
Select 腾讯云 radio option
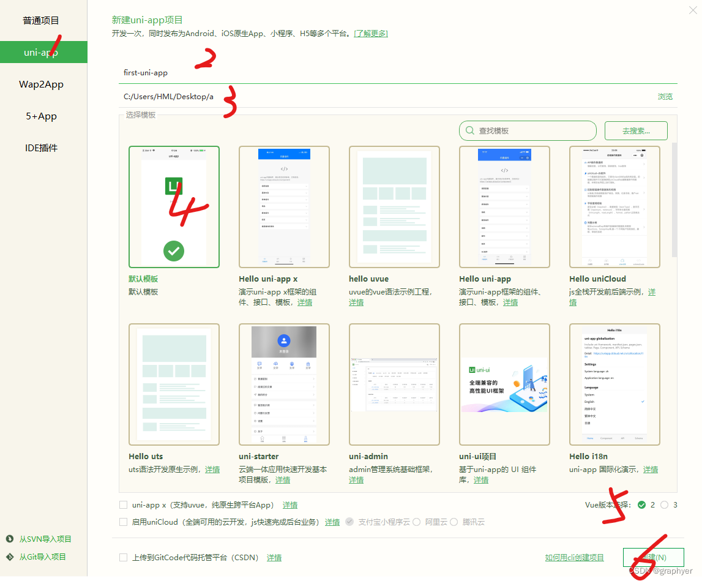[454, 522]
